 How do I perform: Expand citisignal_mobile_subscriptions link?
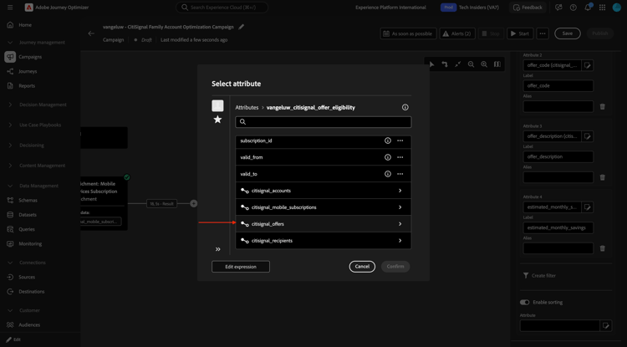point(323,207)
